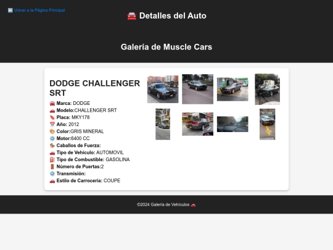Image resolution: width=333 pixels, height=250 pixels.
Task: Click body style value 'COUPE'
Action: pos(112,180)
